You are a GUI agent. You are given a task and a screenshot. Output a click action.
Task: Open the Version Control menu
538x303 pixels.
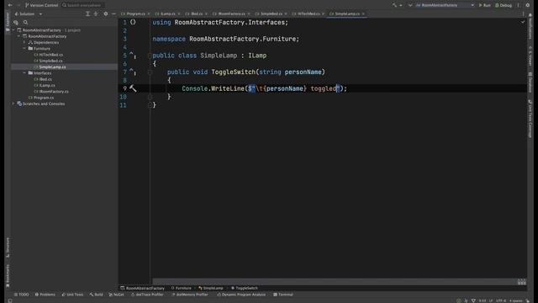point(41,5)
